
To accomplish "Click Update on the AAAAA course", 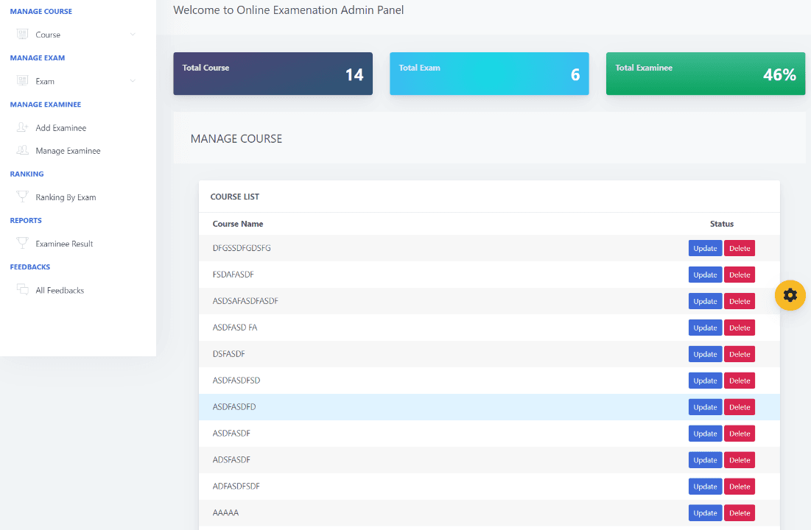I will click(705, 512).
